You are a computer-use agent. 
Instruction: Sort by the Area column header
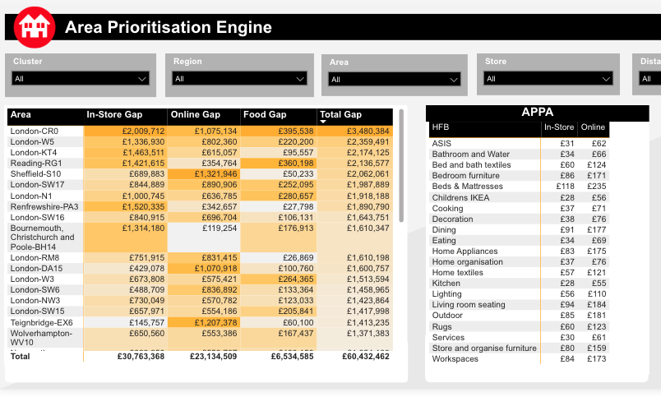click(45, 117)
